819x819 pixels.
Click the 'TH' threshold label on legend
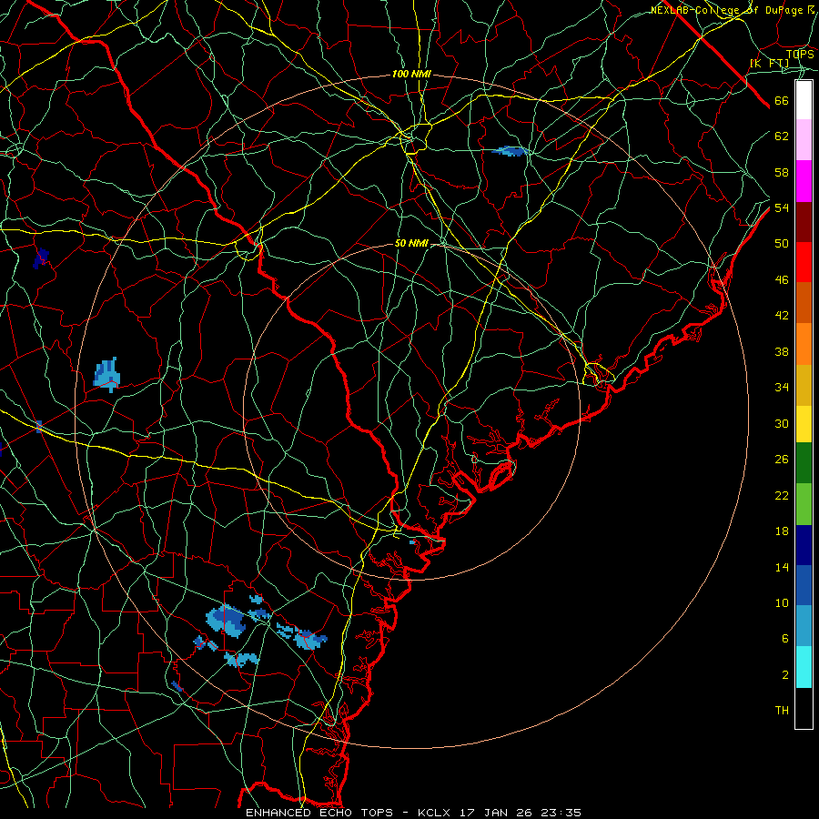click(x=782, y=711)
